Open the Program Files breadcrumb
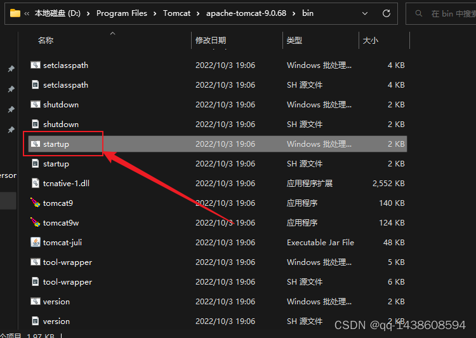Screen dimensions: 476x338 tap(122, 13)
